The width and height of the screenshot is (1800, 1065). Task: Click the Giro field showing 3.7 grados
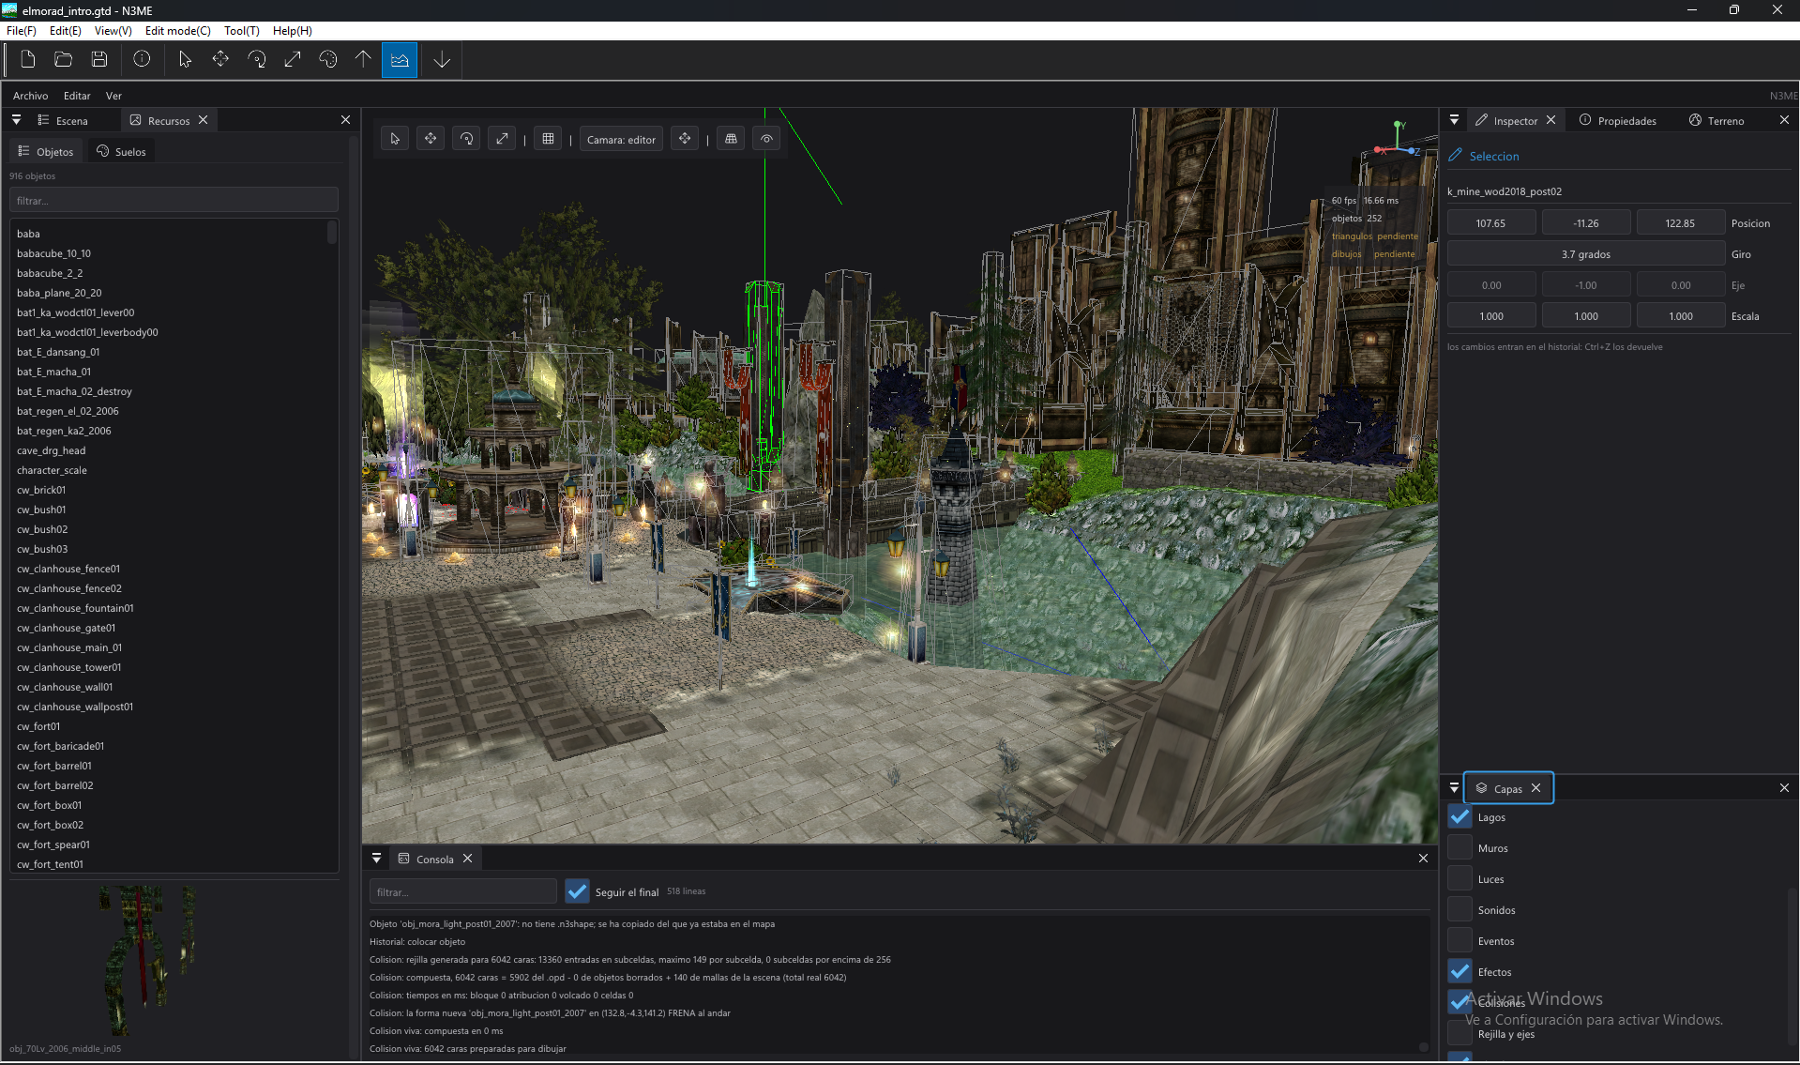tap(1586, 254)
